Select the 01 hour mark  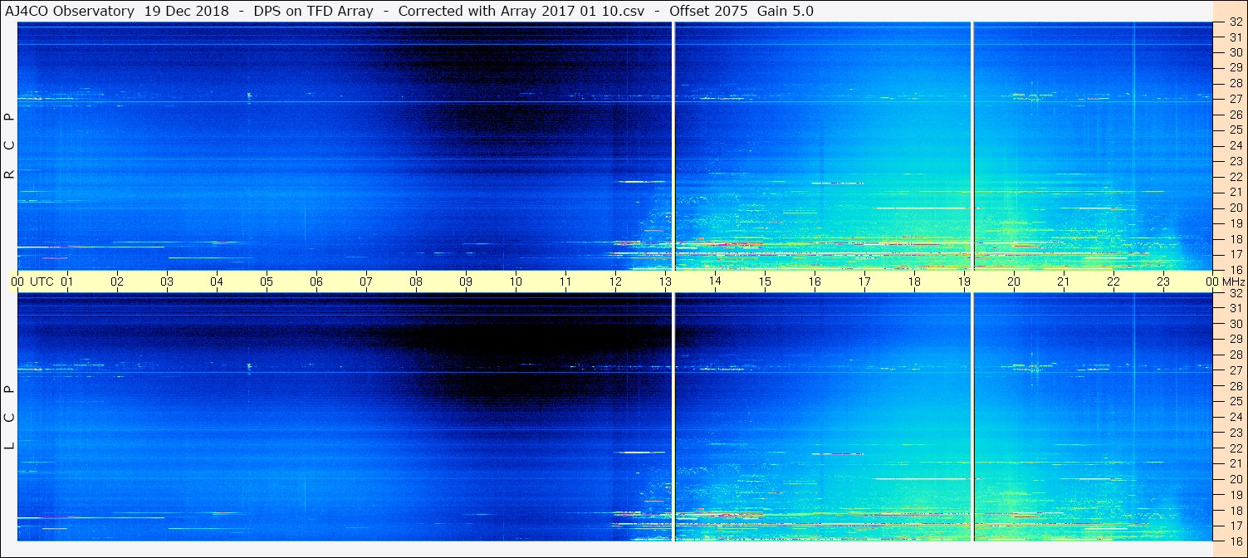(x=67, y=281)
